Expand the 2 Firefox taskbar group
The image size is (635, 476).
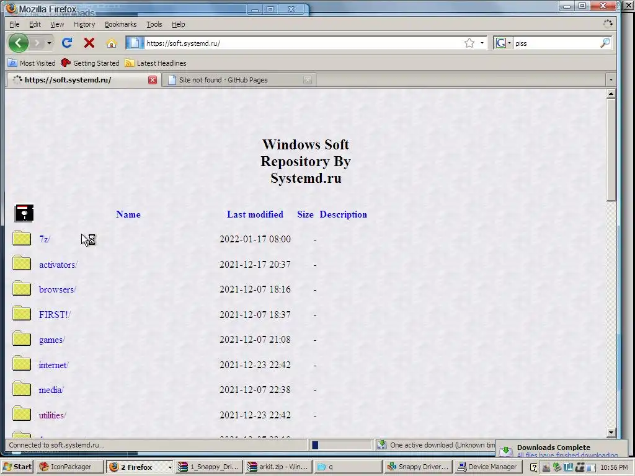tap(140, 467)
